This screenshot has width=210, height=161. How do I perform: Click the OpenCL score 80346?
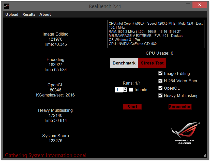(55, 90)
